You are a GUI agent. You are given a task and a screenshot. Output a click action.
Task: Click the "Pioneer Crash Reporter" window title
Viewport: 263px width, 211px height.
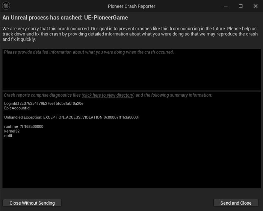(x=131, y=6)
